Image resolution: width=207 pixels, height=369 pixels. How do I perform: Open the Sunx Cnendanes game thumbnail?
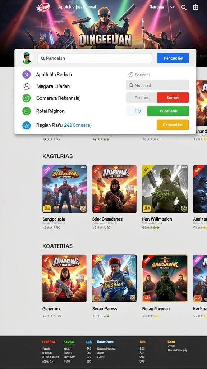114,189
